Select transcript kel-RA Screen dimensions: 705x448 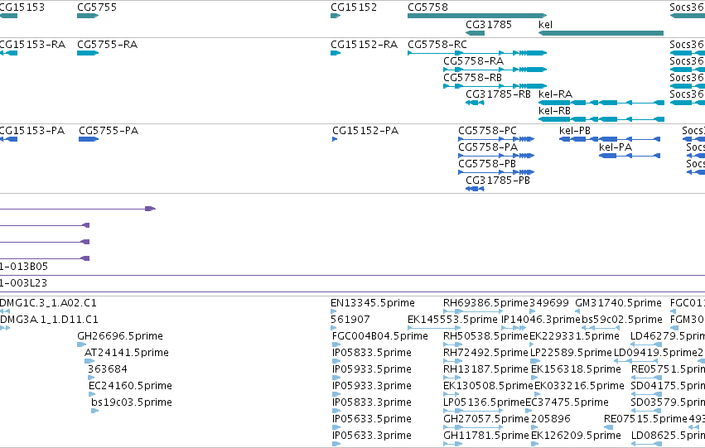tap(555, 94)
